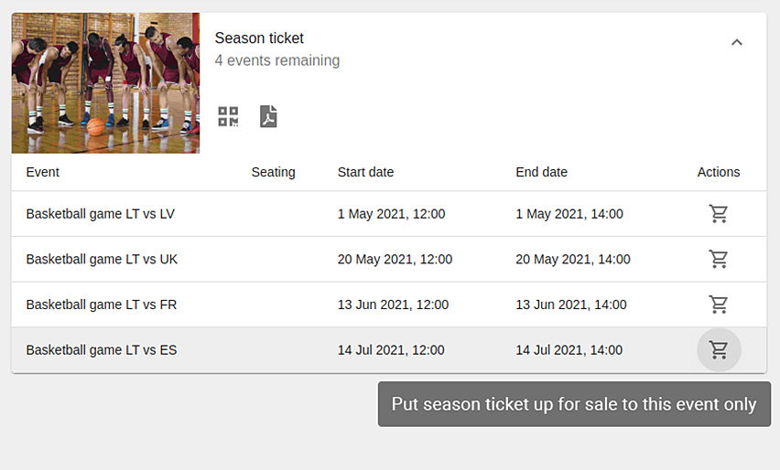Put LT vs LV game ticket up for sale
This screenshot has width=780, height=470.
[x=719, y=214]
